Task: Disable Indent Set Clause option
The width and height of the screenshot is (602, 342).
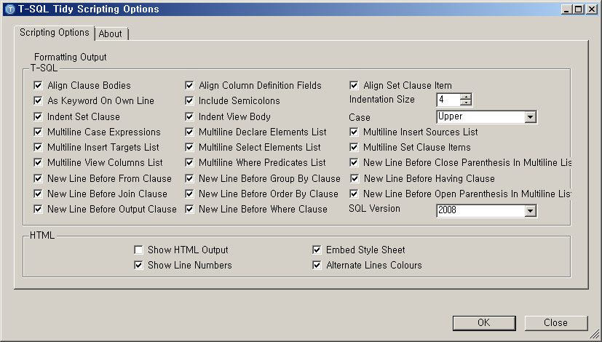Action: click(38, 116)
